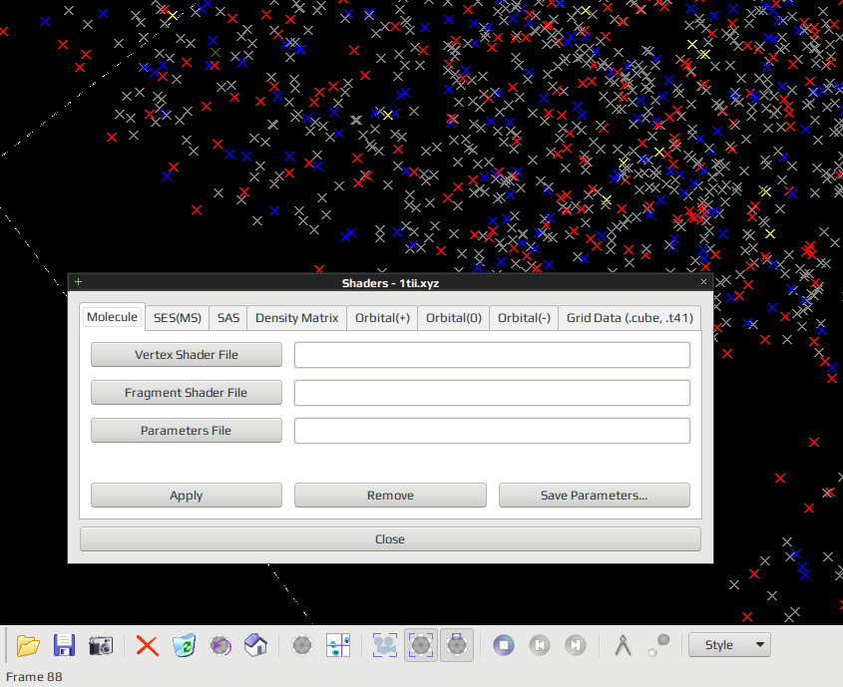Click the parameters file path field
Screen dimensions: 843x687
[x=492, y=431]
